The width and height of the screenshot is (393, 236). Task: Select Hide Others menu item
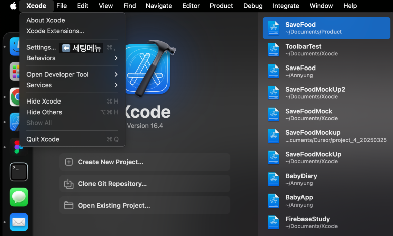click(x=72, y=112)
